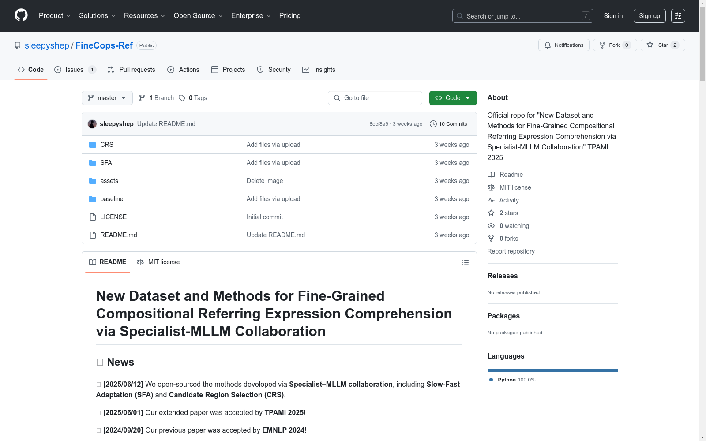Open the Issues tab
The image size is (706, 441).
[75, 70]
